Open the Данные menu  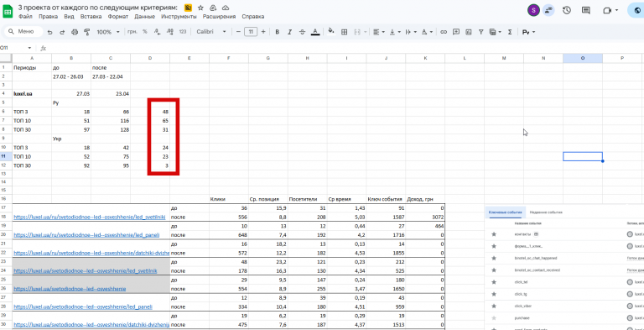tap(144, 17)
